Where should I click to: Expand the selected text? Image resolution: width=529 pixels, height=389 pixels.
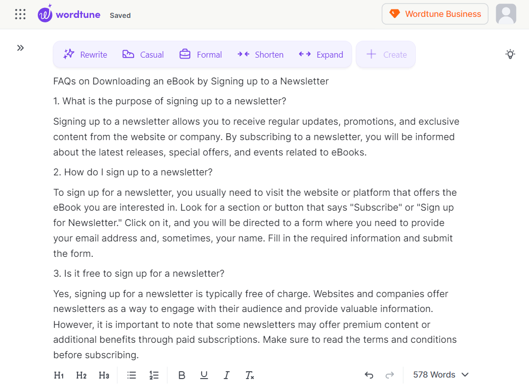321,55
